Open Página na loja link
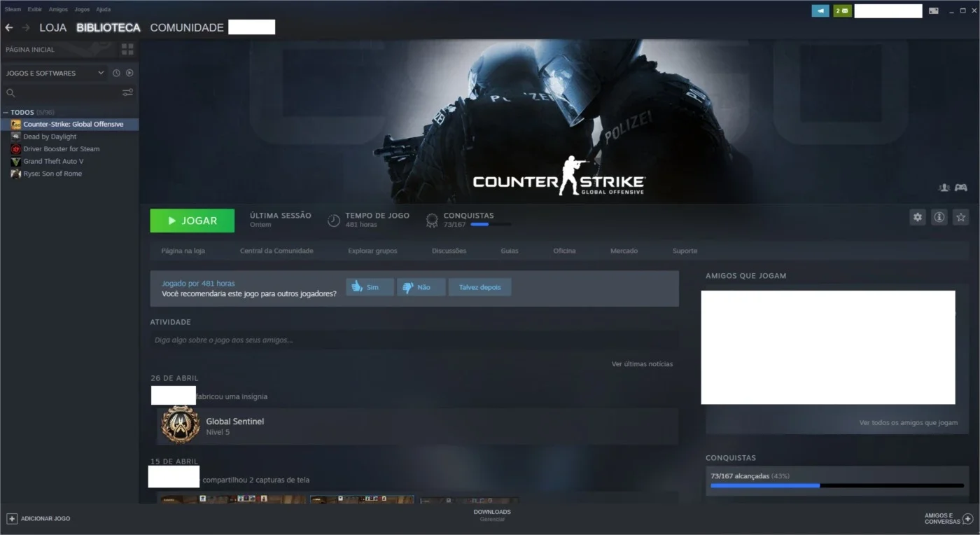This screenshot has width=980, height=535. tap(183, 251)
